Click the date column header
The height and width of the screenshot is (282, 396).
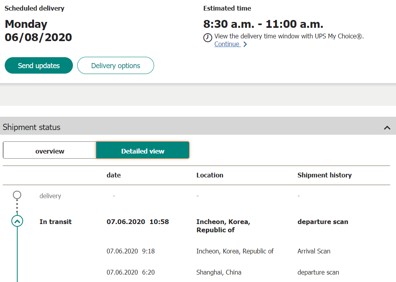(114, 175)
